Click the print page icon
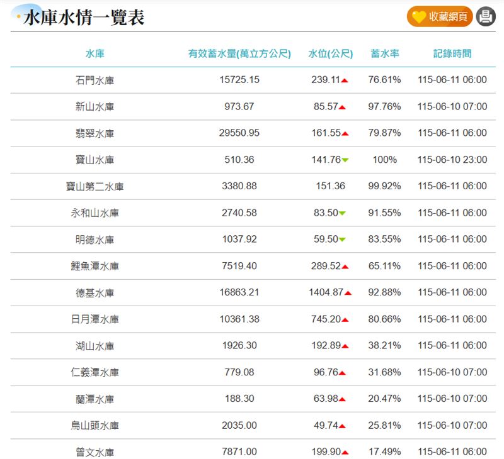Viewport: 504px width, 459px height. [x=485, y=16]
